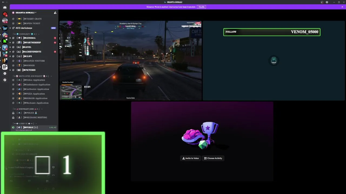The width and height of the screenshot is (346, 194).
Task: Open the Ambulance-Application channel
Action: click(x=34, y=85)
